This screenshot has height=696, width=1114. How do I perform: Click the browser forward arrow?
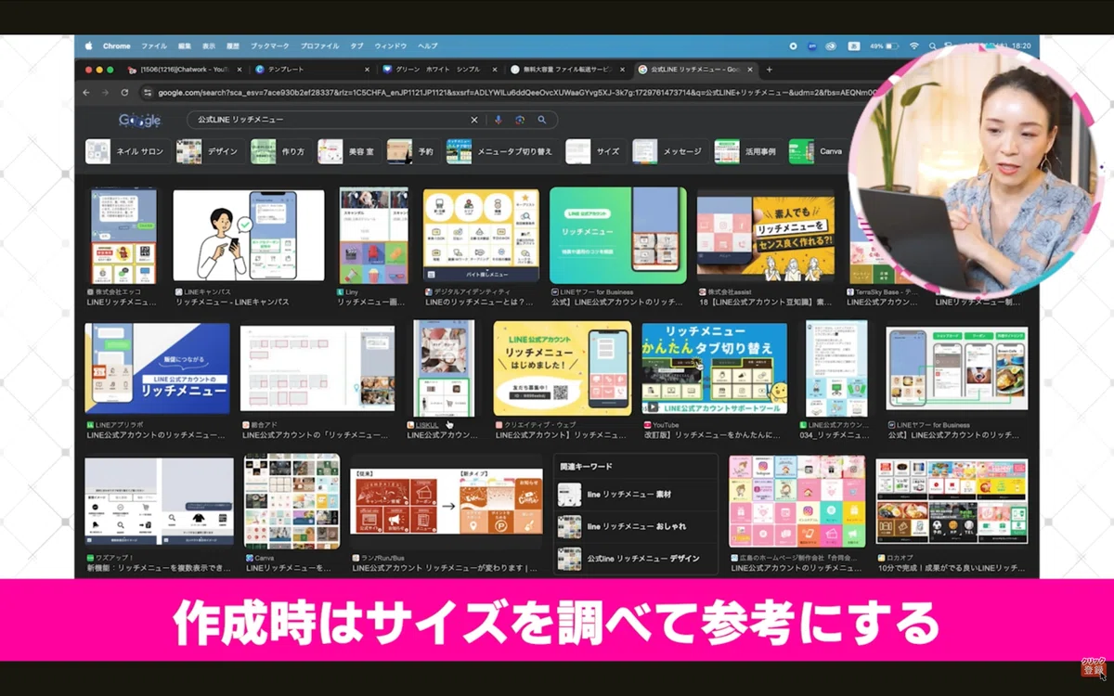point(103,93)
